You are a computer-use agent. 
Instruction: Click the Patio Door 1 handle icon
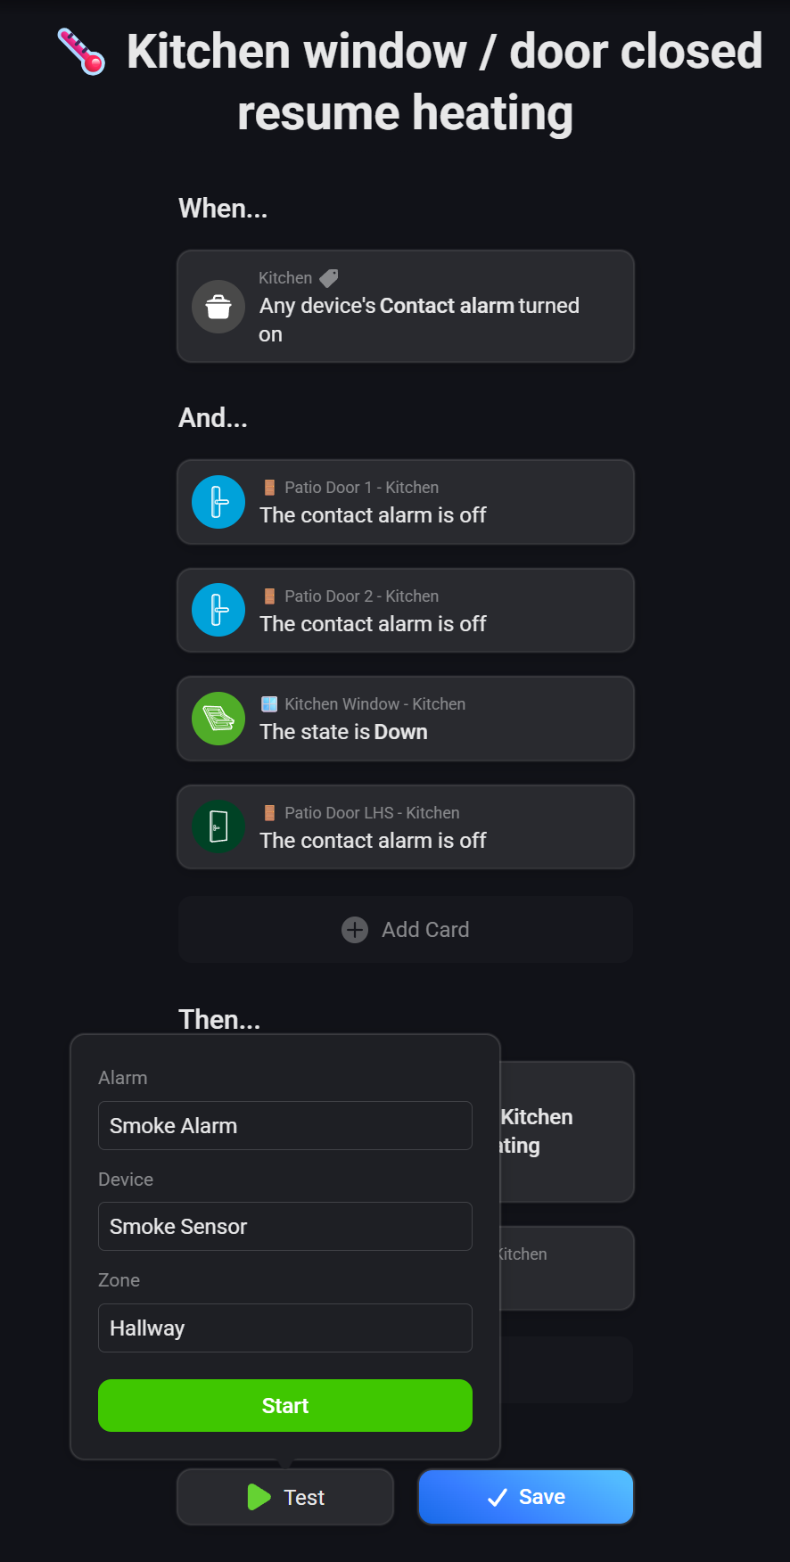218,502
